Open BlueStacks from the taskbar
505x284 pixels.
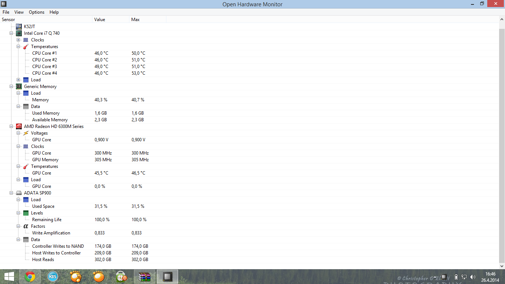point(52,277)
